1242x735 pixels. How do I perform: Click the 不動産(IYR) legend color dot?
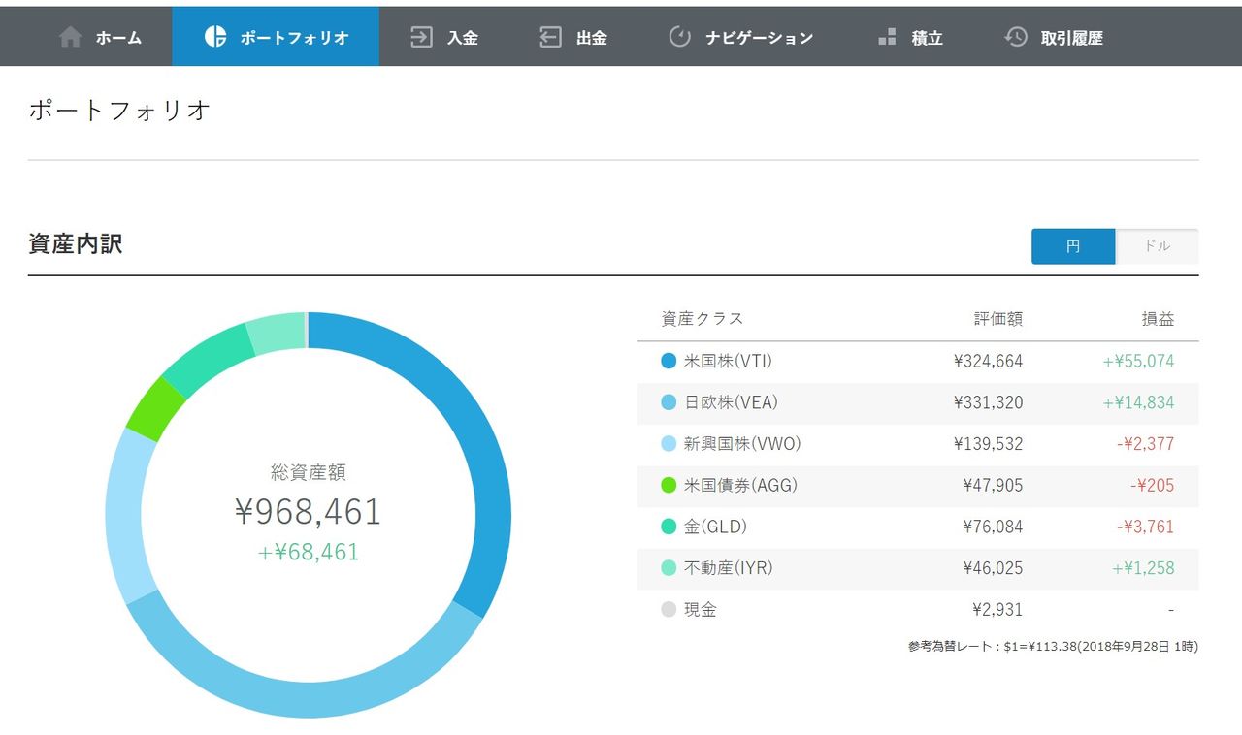click(669, 568)
